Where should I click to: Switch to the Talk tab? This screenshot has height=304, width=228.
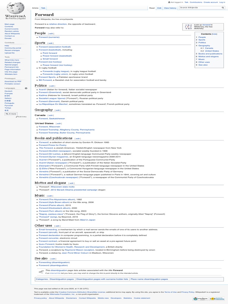43,8
